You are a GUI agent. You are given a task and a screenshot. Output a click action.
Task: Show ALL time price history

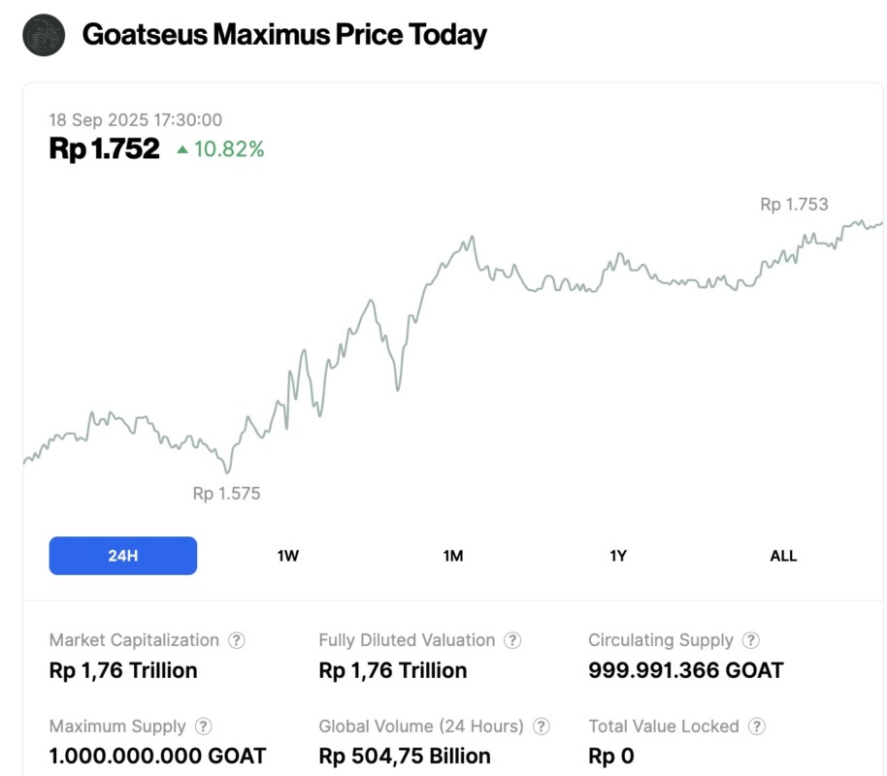783,556
